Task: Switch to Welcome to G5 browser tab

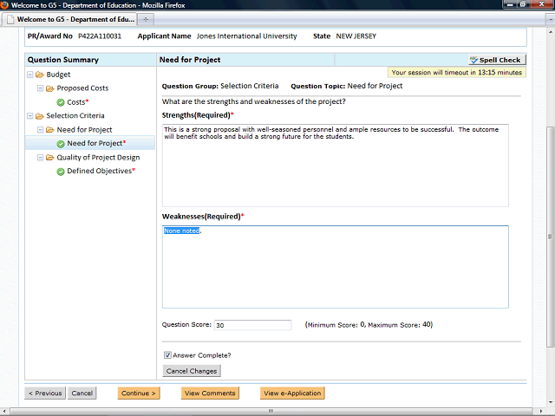Action: 69,19
